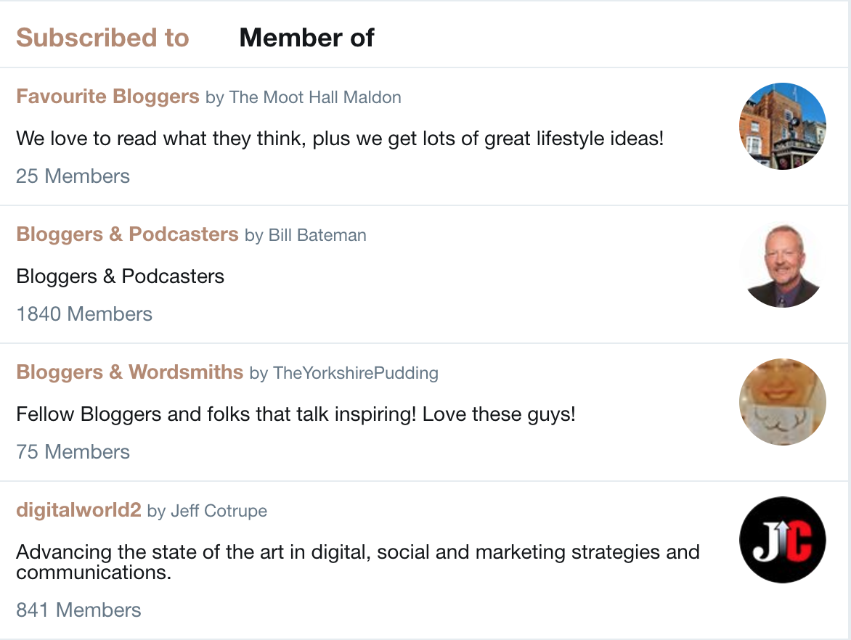Open the digitalworld2 list

(78, 510)
